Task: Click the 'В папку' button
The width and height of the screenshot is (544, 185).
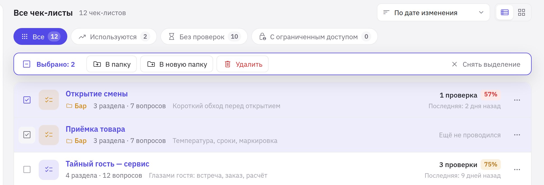Action: pos(112,64)
